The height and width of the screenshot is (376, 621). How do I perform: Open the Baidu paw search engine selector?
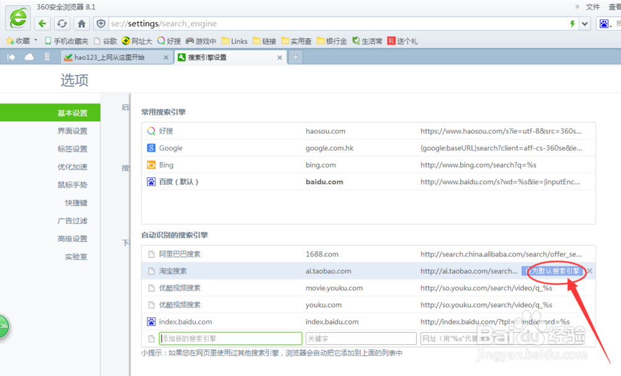tap(604, 24)
